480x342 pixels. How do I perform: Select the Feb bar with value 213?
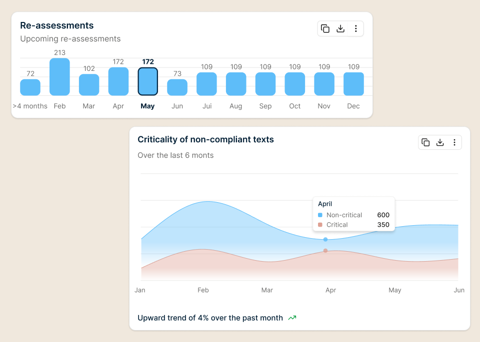(x=59, y=77)
